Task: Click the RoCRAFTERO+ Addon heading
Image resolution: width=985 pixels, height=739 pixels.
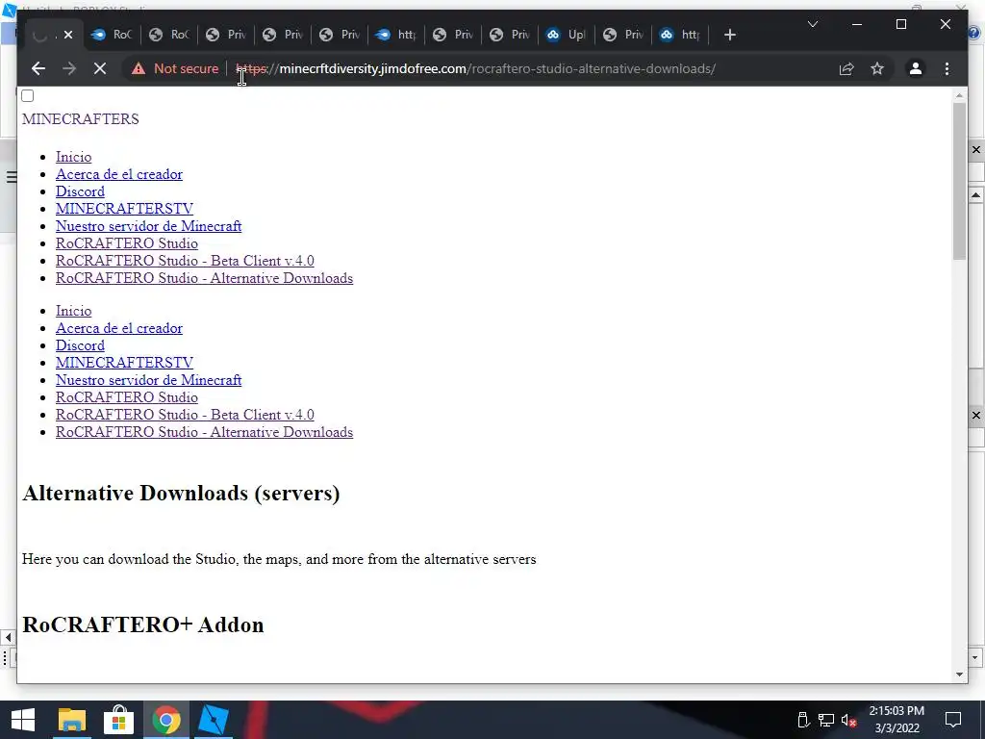Action: point(143,624)
